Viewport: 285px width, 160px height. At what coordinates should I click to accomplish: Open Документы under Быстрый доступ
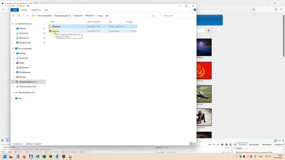(x=24, y=38)
